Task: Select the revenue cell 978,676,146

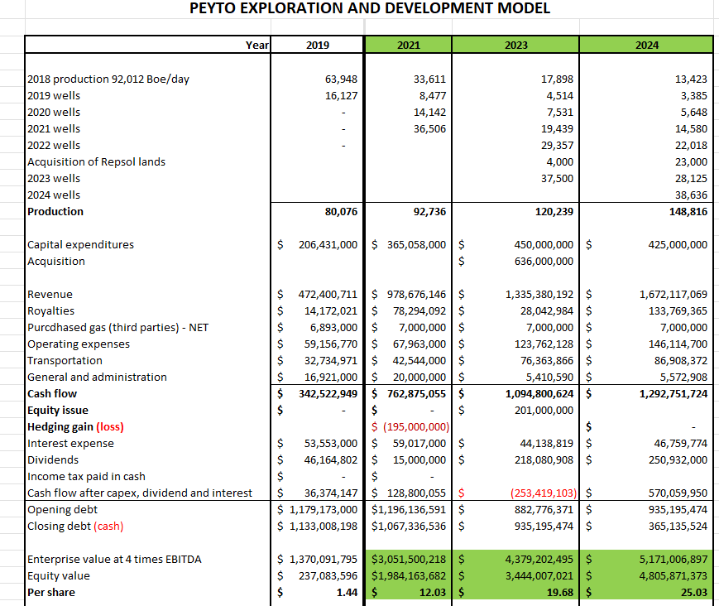Action: [x=416, y=294]
